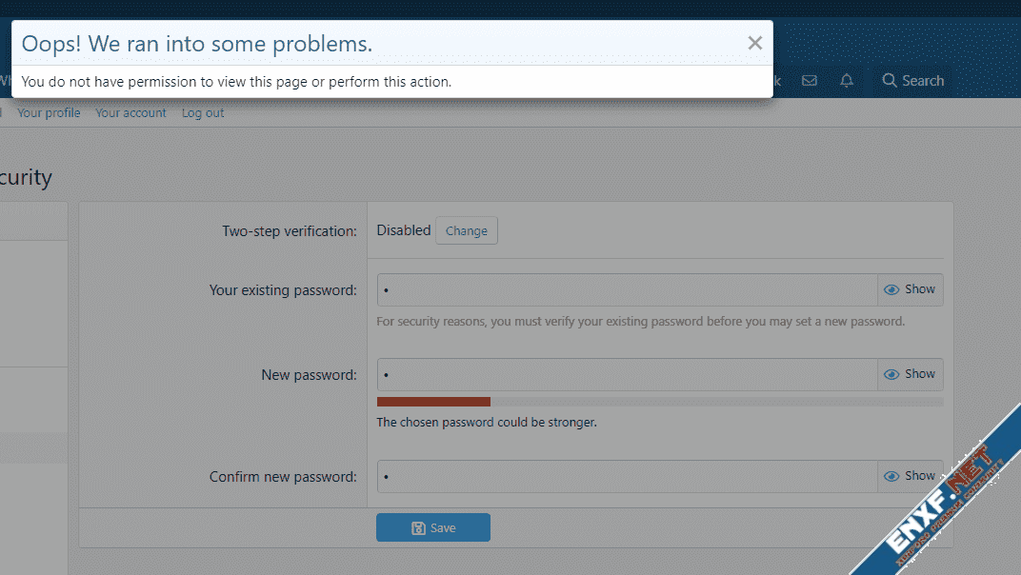
Task: Click the two-step verification Disabled status
Action: pyautogui.click(x=404, y=230)
